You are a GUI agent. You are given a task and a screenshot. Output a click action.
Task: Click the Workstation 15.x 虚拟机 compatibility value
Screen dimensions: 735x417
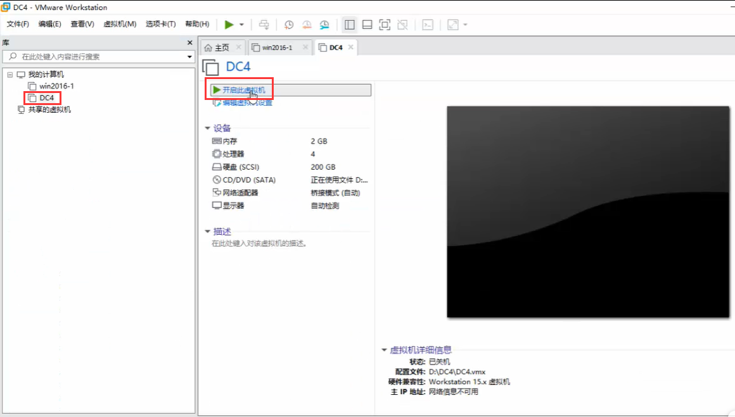pos(470,382)
